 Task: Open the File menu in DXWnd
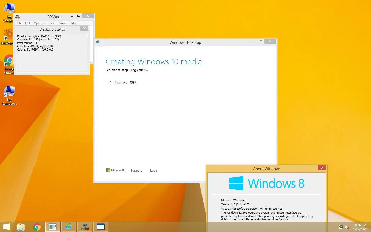click(19, 23)
